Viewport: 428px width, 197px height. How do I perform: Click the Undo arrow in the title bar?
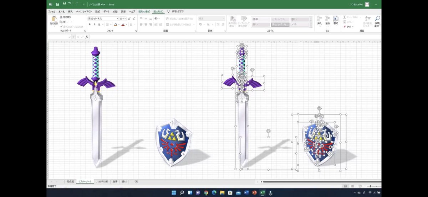coord(70,4)
